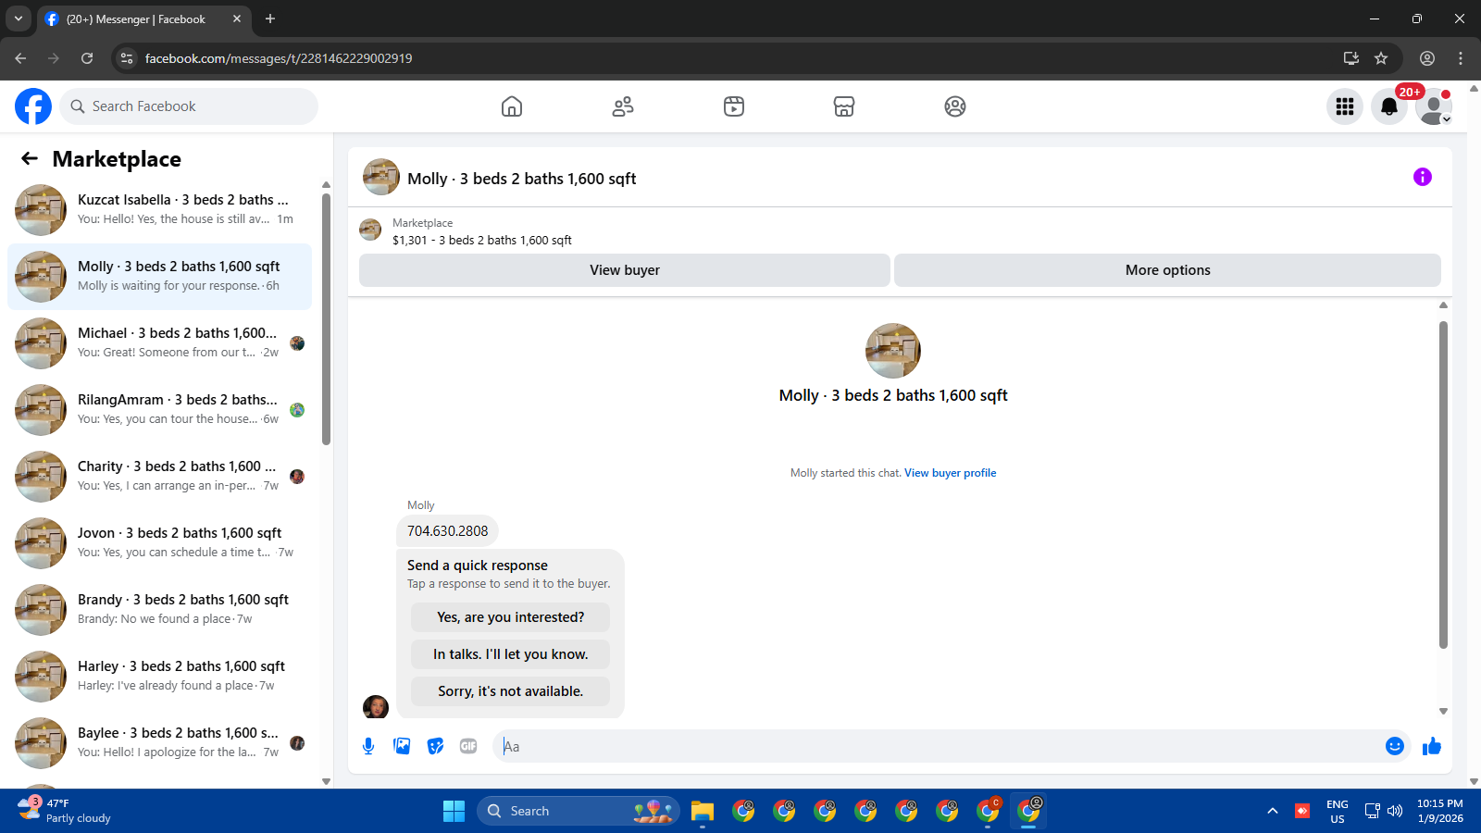Open RilangAmram conversation
Screen dimensions: 1481x833
tap(159, 410)
